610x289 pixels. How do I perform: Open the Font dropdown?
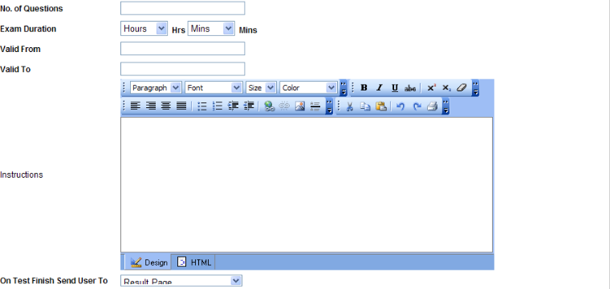[x=213, y=88]
